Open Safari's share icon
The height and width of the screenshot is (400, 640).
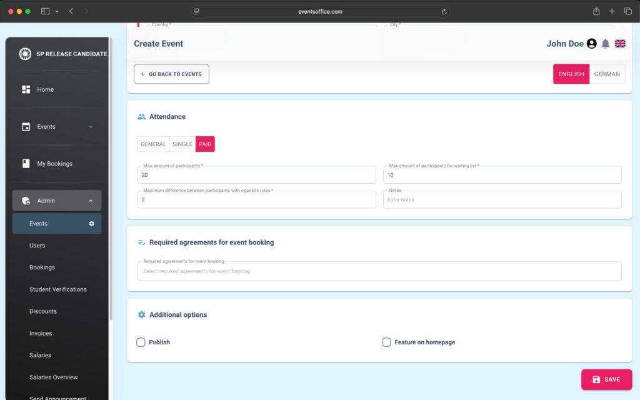click(x=596, y=11)
